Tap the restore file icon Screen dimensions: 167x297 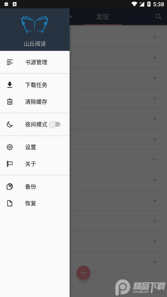click(10, 203)
